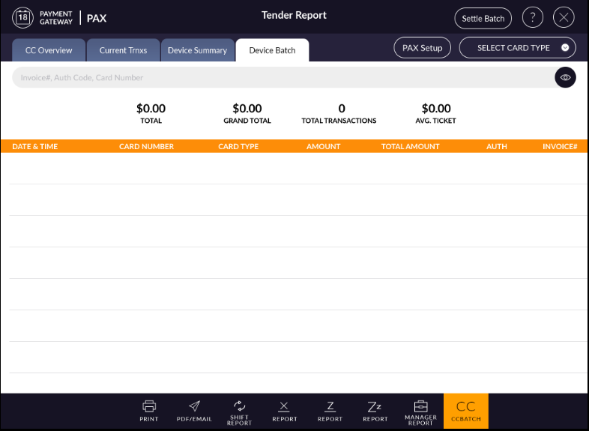Select the CC Batch button
The width and height of the screenshot is (589, 431).
coord(466,411)
